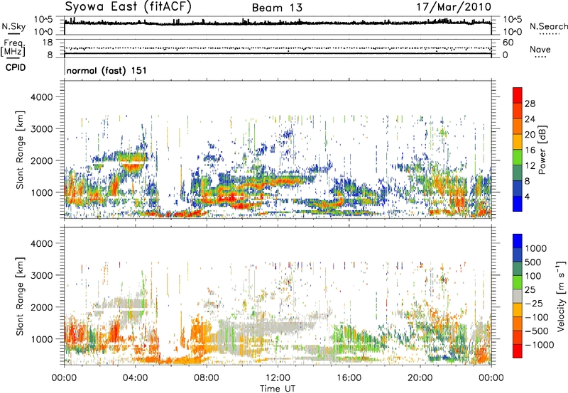Click the '08:00' time axis label

[x=207, y=378]
